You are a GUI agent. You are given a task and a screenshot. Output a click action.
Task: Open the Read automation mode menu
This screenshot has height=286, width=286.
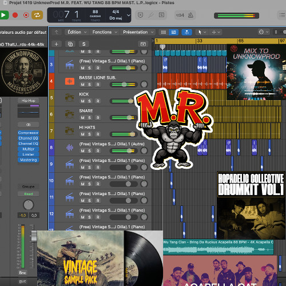[x=29, y=194]
